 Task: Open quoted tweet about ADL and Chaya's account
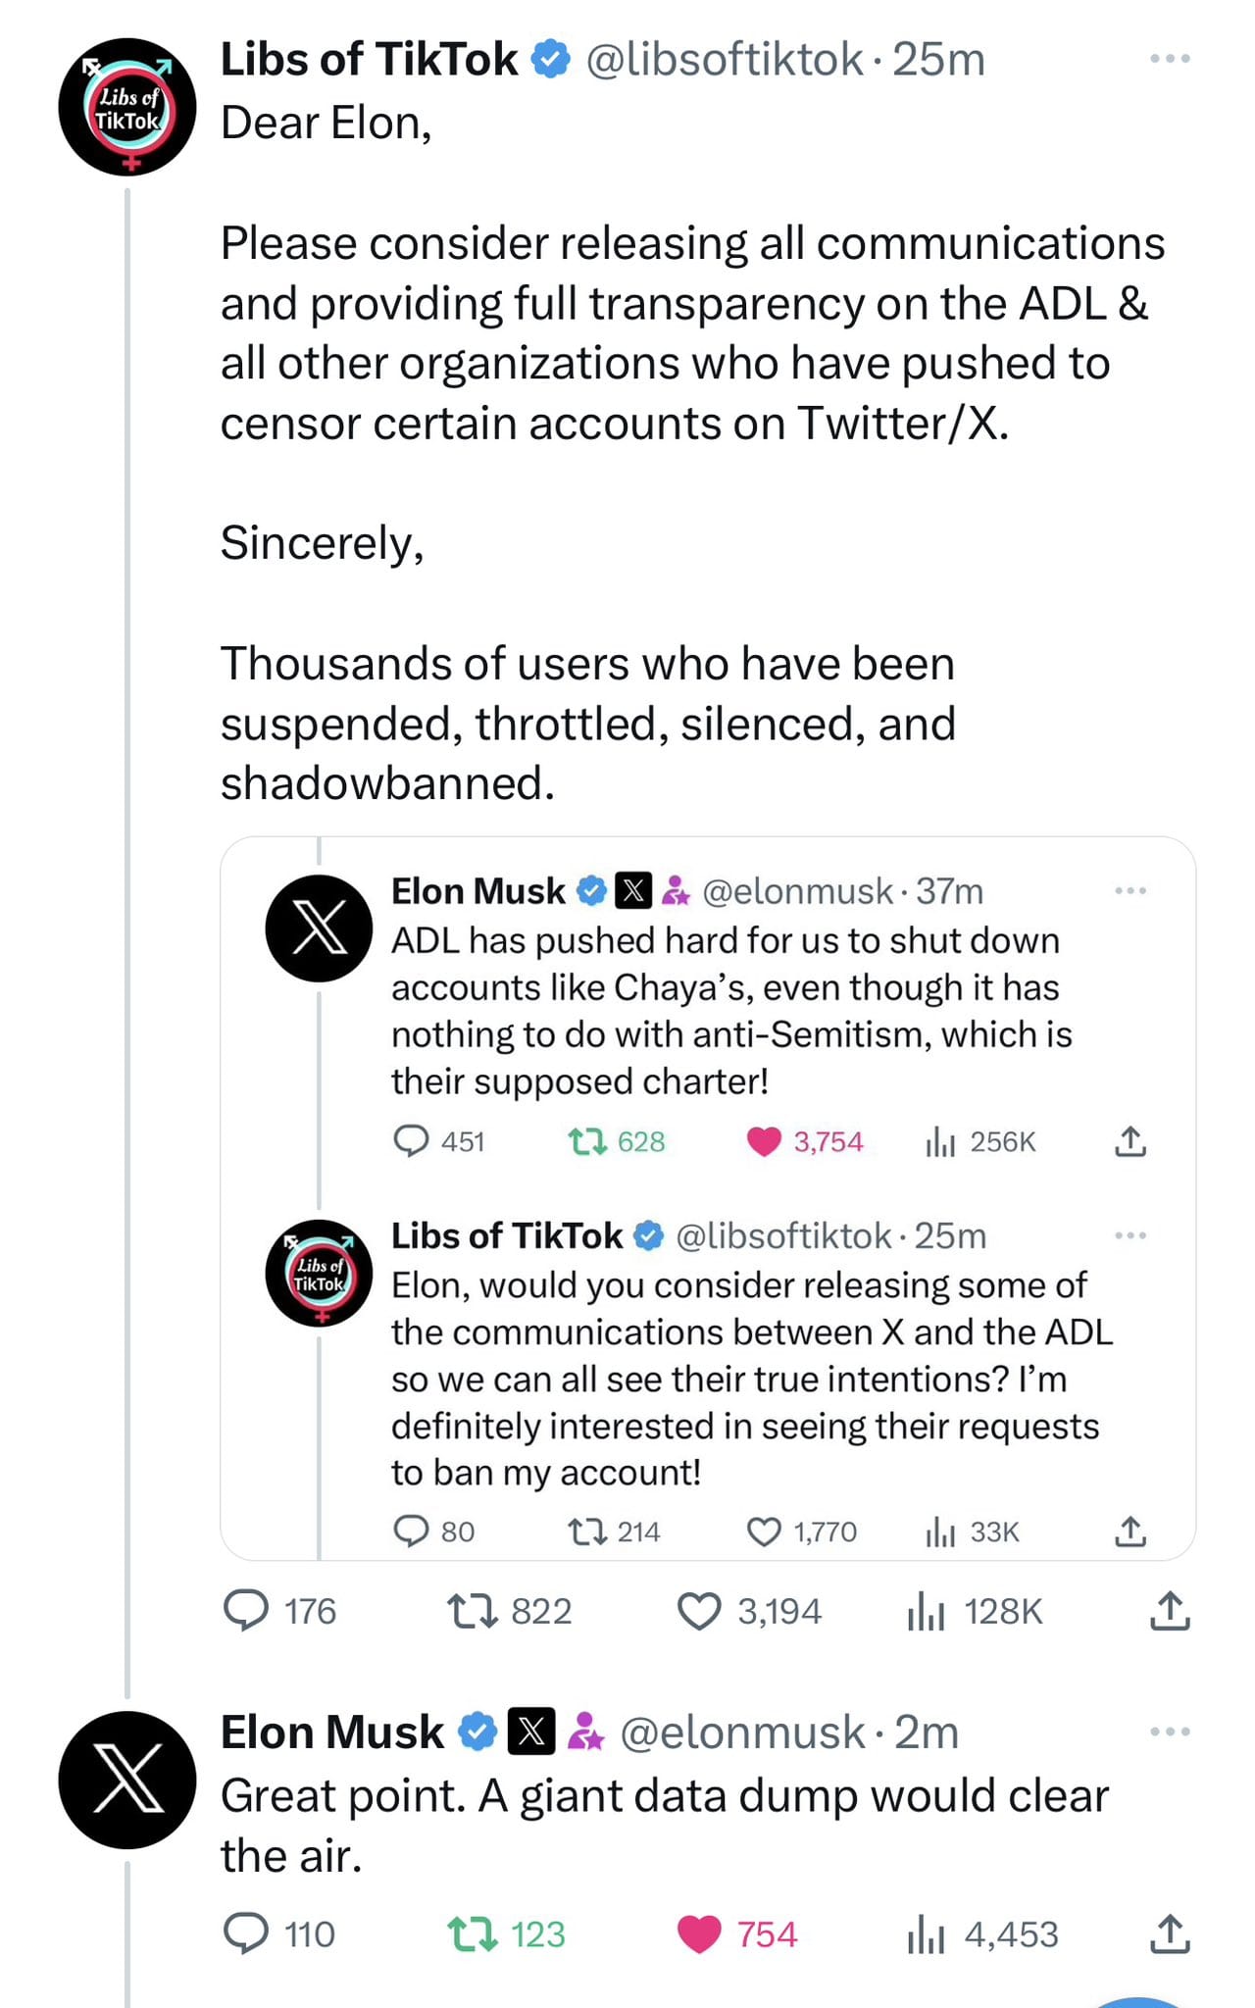pyautogui.click(x=726, y=1010)
